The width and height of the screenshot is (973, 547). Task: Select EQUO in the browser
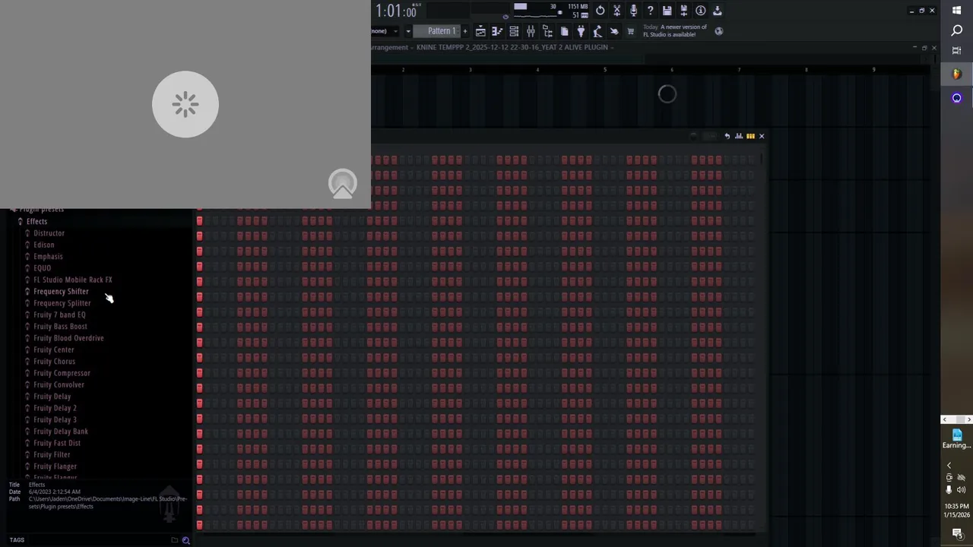pos(42,268)
